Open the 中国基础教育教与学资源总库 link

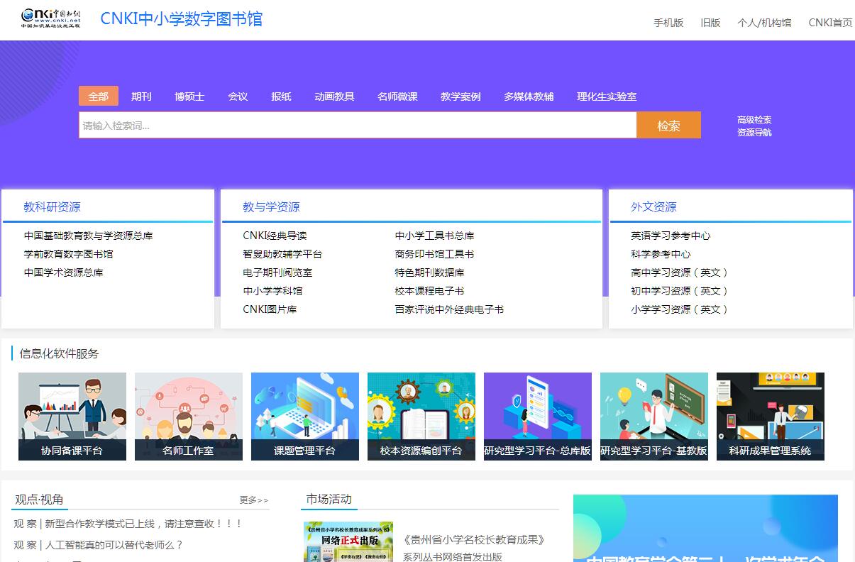click(89, 236)
